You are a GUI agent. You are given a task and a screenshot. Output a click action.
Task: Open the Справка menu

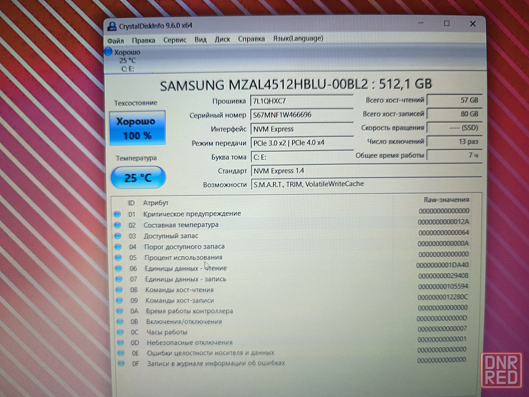click(251, 39)
